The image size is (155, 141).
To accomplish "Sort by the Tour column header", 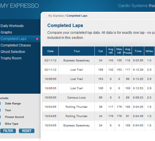I will tap(77, 51).
